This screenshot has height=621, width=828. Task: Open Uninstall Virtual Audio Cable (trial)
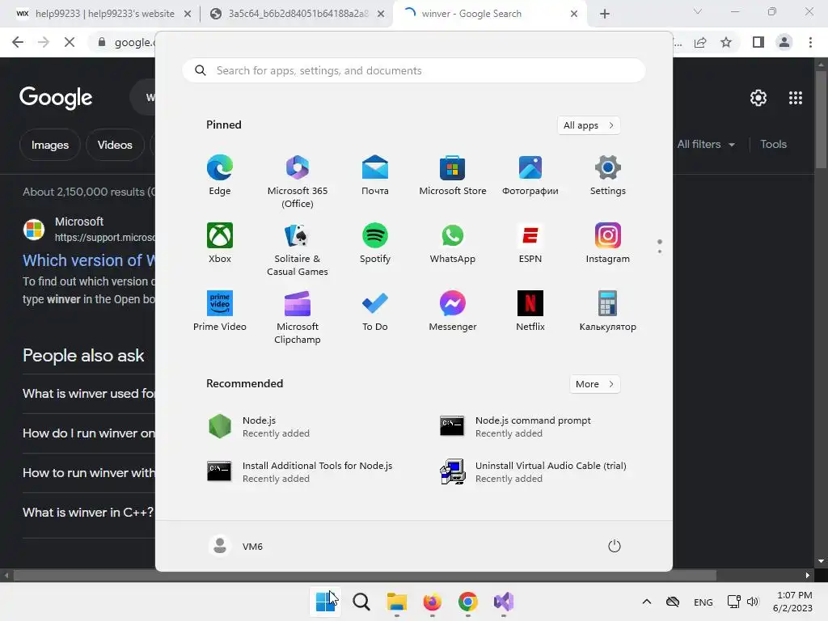coord(534,472)
